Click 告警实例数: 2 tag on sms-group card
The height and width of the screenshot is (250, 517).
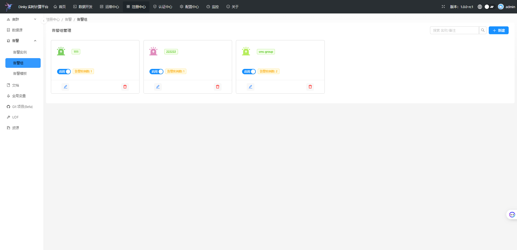[268, 71]
